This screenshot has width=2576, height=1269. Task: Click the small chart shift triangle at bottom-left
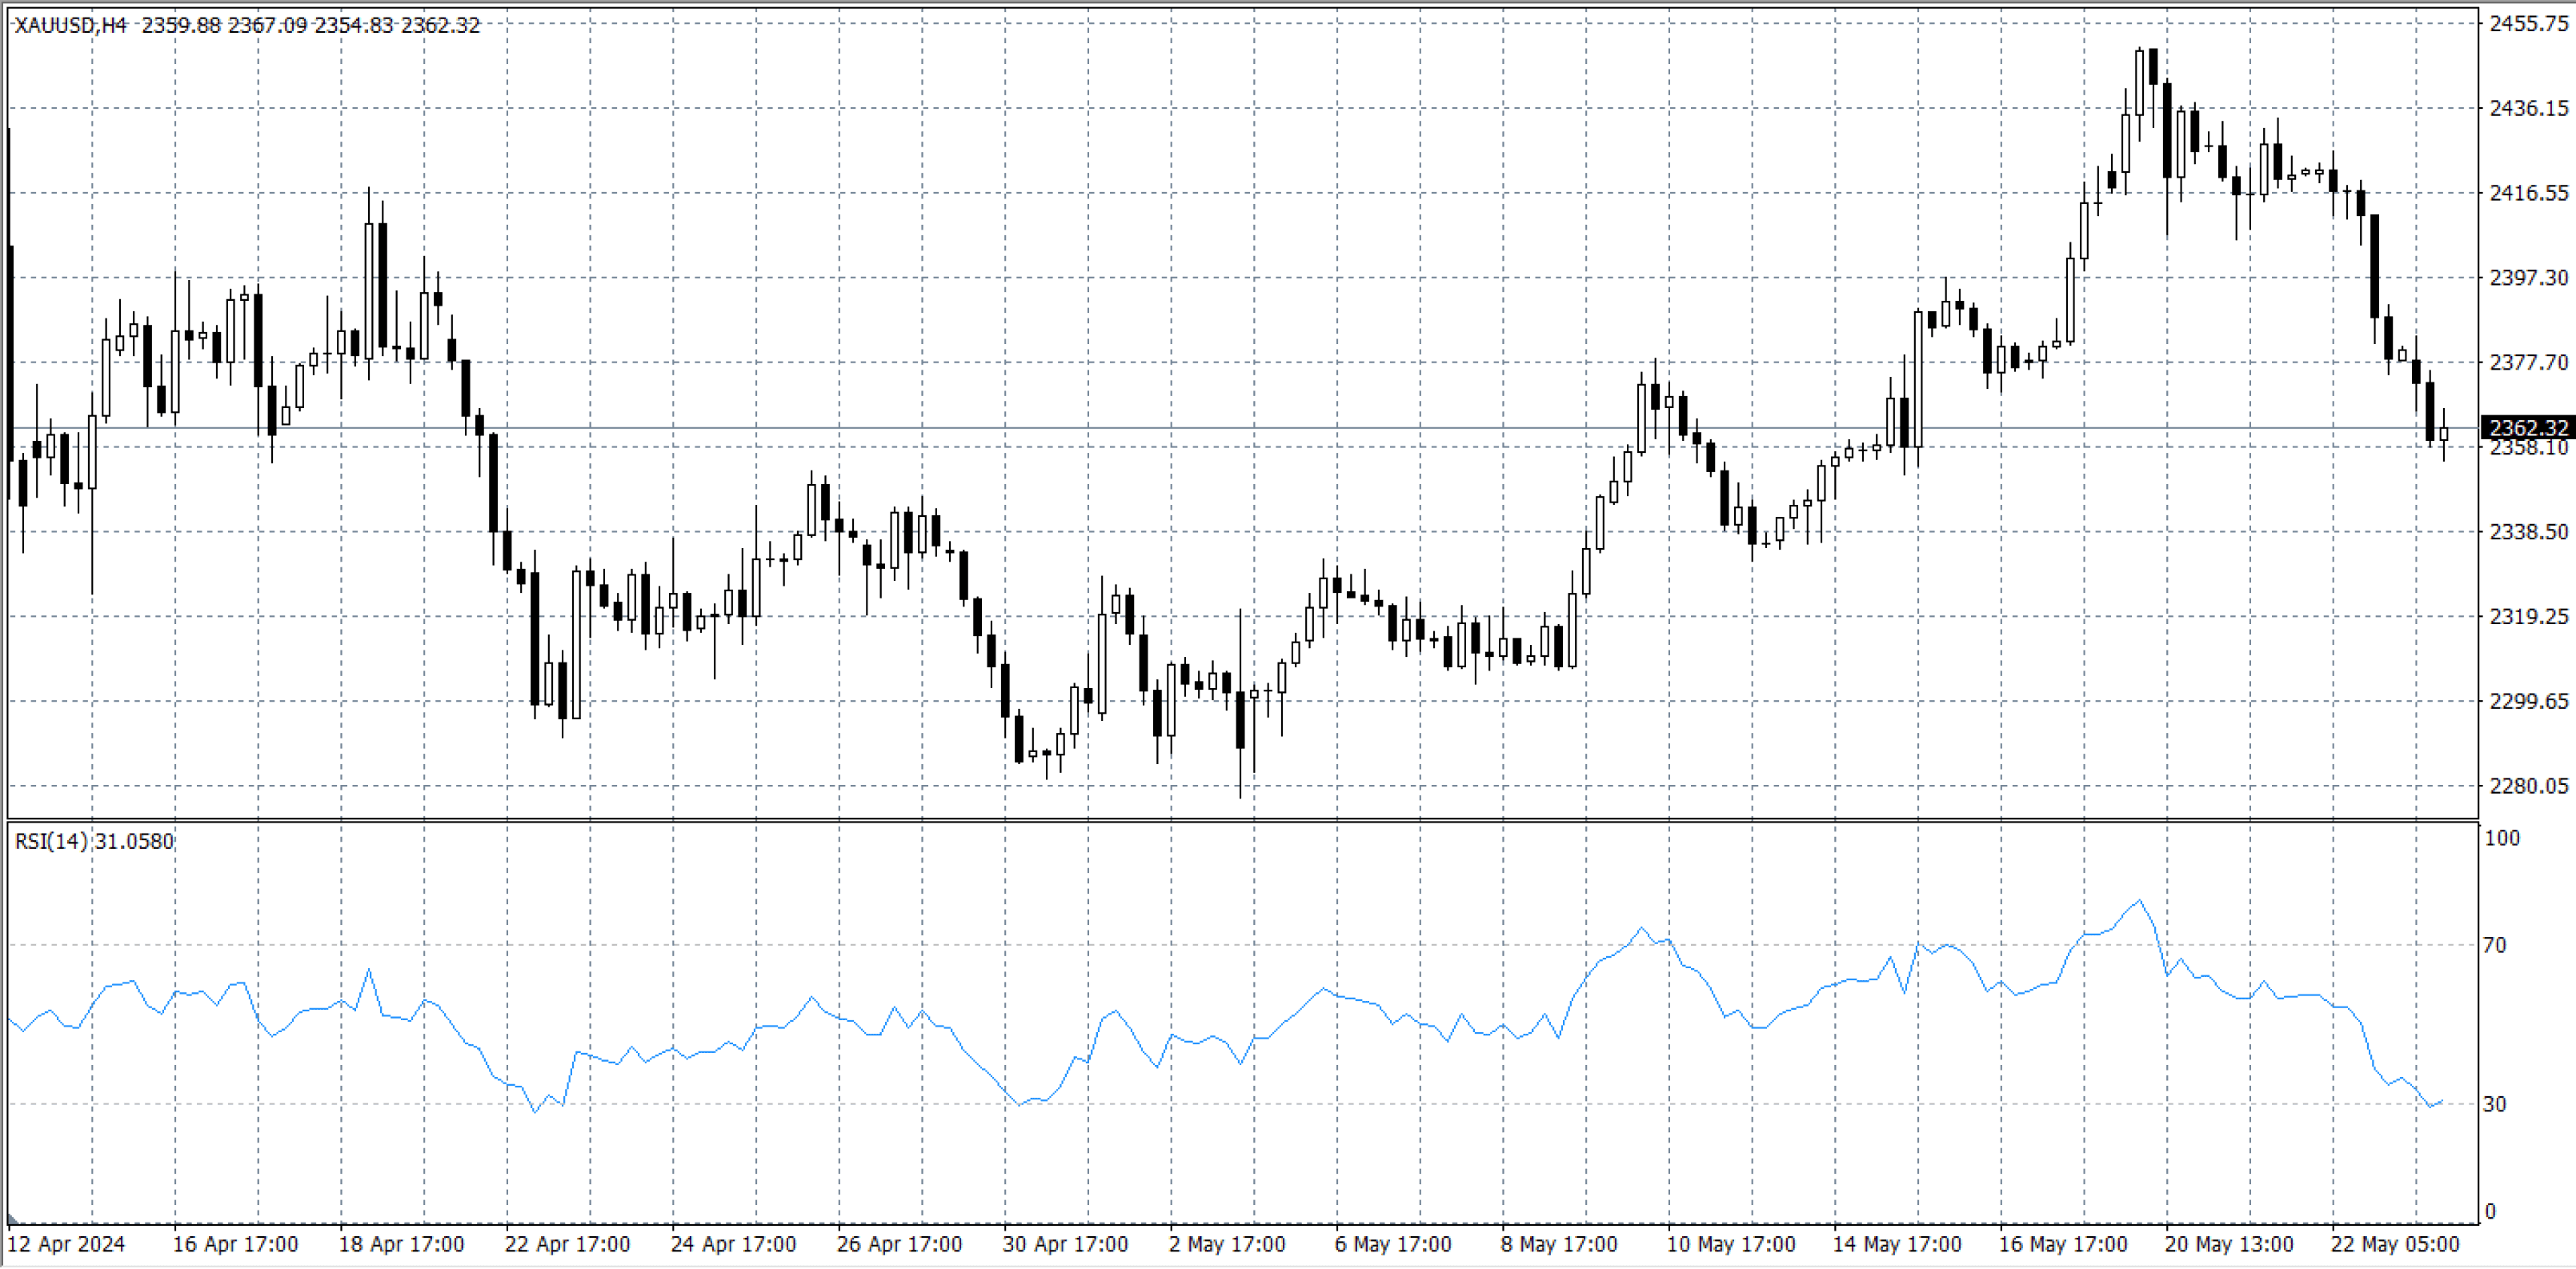tap(12, 1220)
